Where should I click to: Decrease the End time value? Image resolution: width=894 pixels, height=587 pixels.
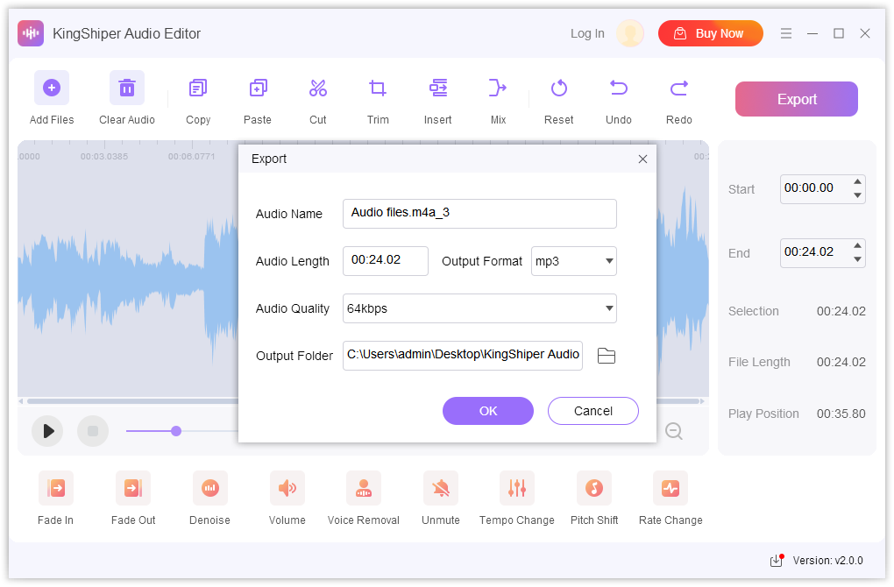(857, 259)
